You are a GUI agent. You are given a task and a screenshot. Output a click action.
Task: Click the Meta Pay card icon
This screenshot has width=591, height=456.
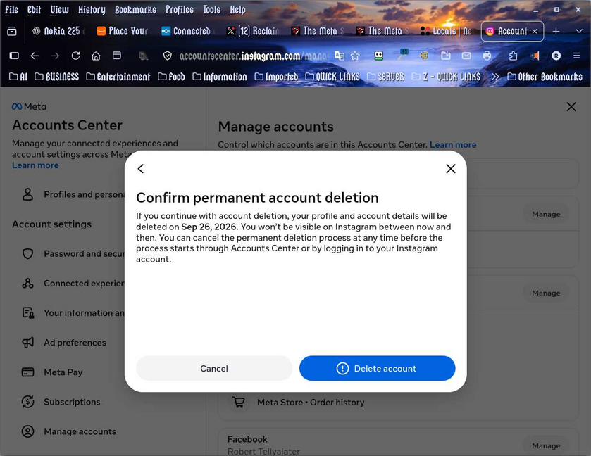coord(28,372)
